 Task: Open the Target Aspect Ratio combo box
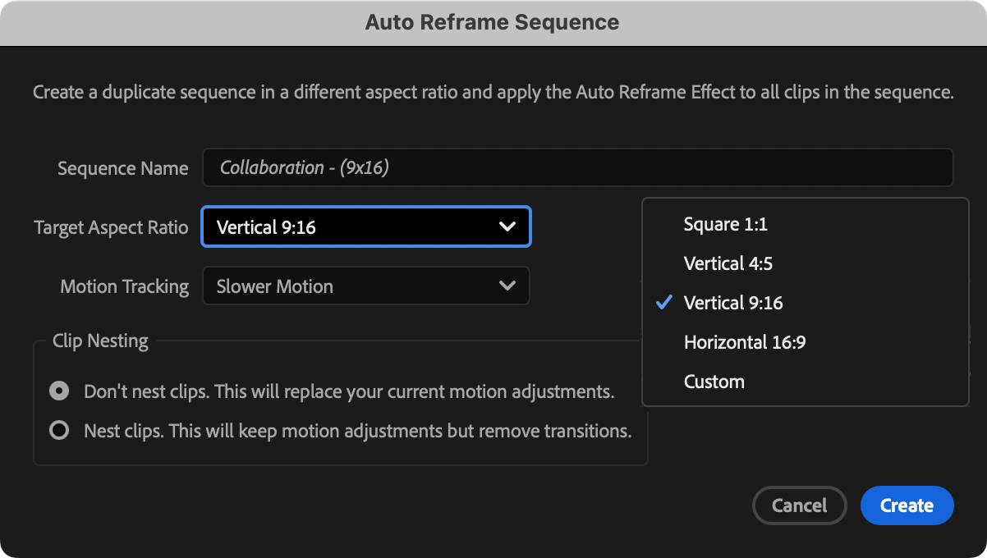coord(365,227)
